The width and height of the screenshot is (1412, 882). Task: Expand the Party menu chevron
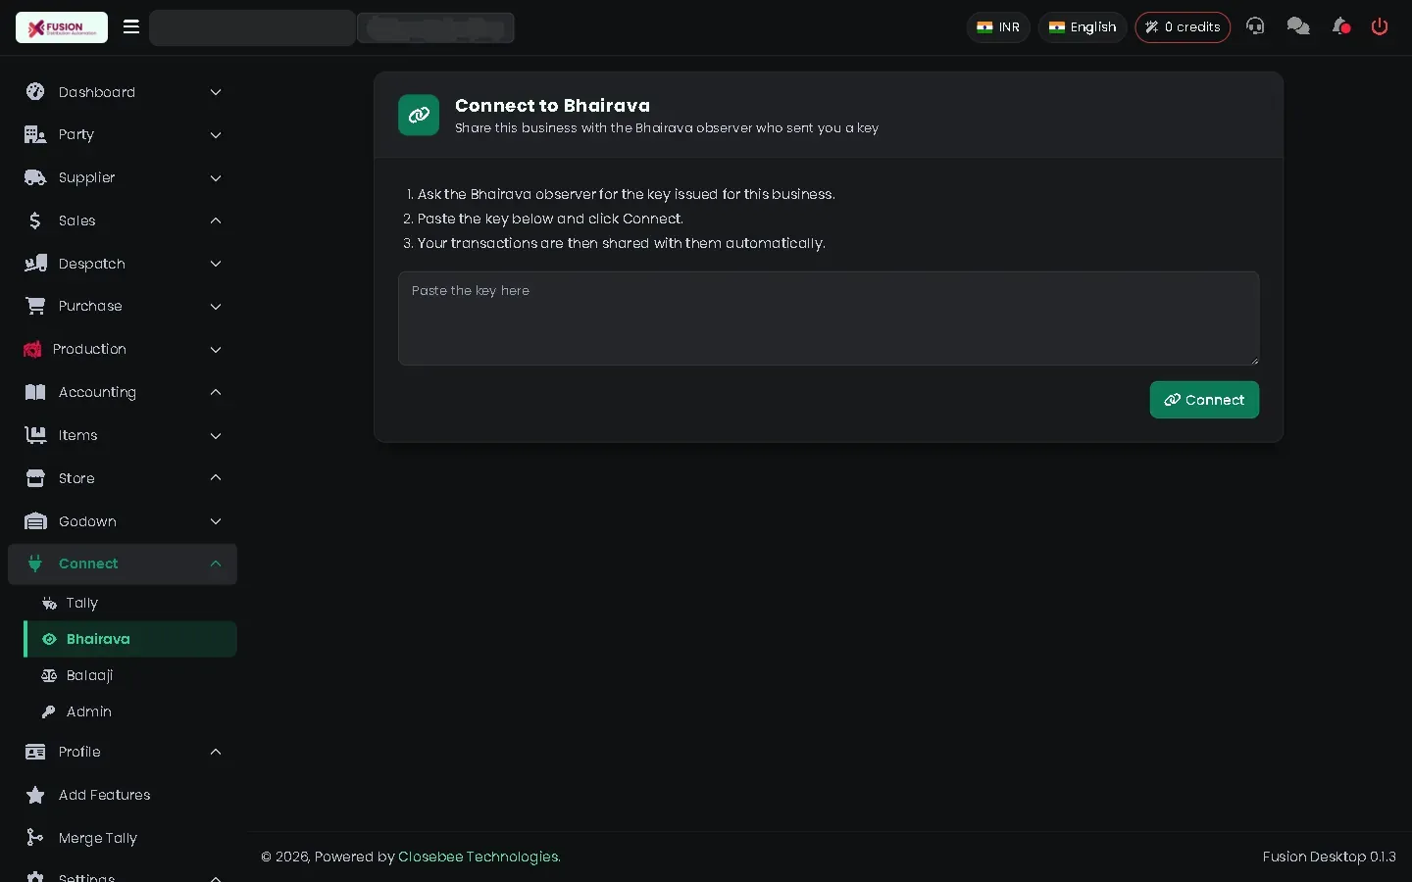click(x=216, y=135)
